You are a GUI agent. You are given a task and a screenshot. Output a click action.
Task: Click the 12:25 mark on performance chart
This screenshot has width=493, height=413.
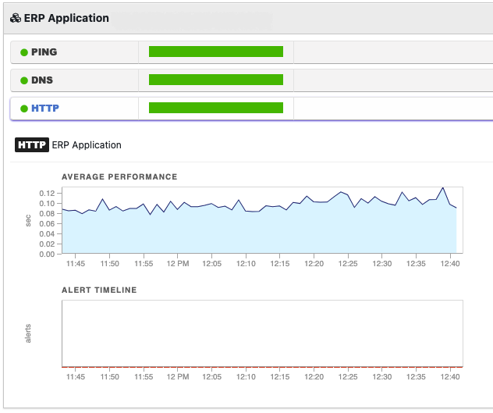point(348,263)
